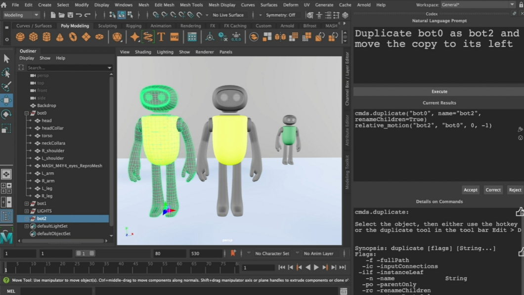Choose the Paint Selection tool

pos(6,86)
